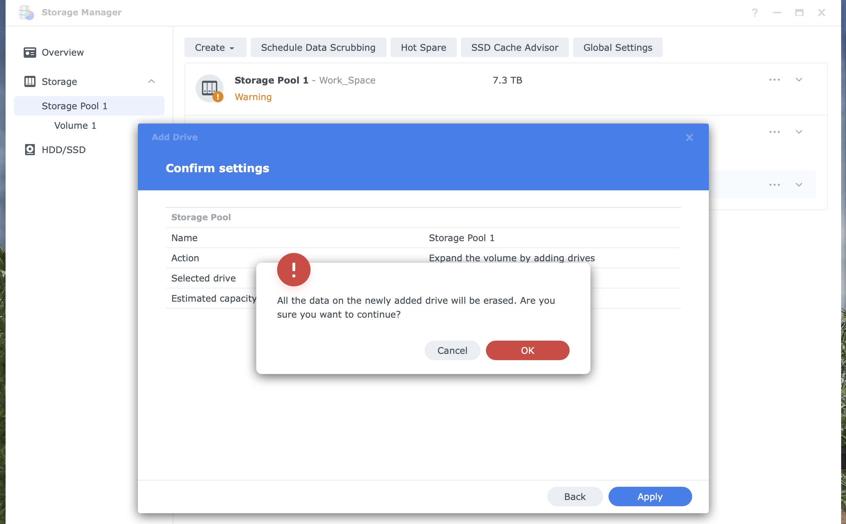Open the Create dropdown
The width and height of the screenshot is (846, 524).
215,47
